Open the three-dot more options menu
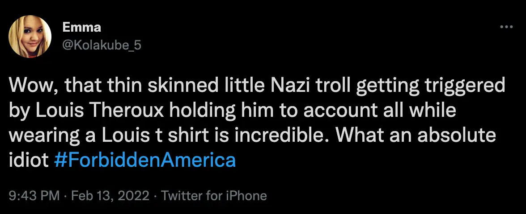 (506, 28)
